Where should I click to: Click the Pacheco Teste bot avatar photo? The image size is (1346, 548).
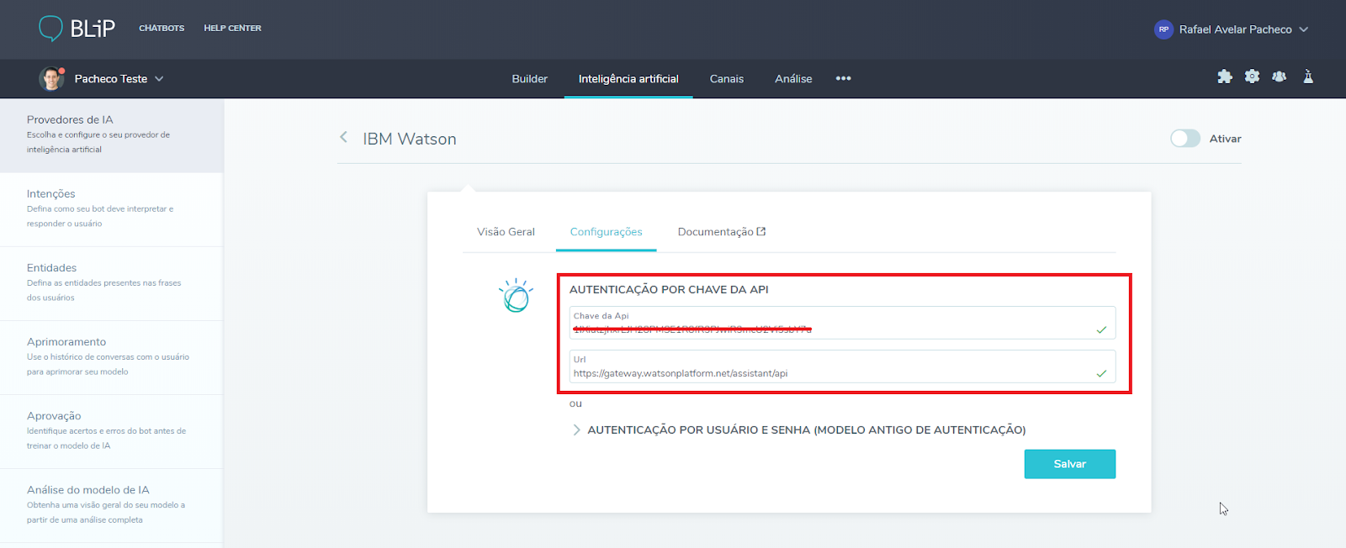tap(52, 78)
